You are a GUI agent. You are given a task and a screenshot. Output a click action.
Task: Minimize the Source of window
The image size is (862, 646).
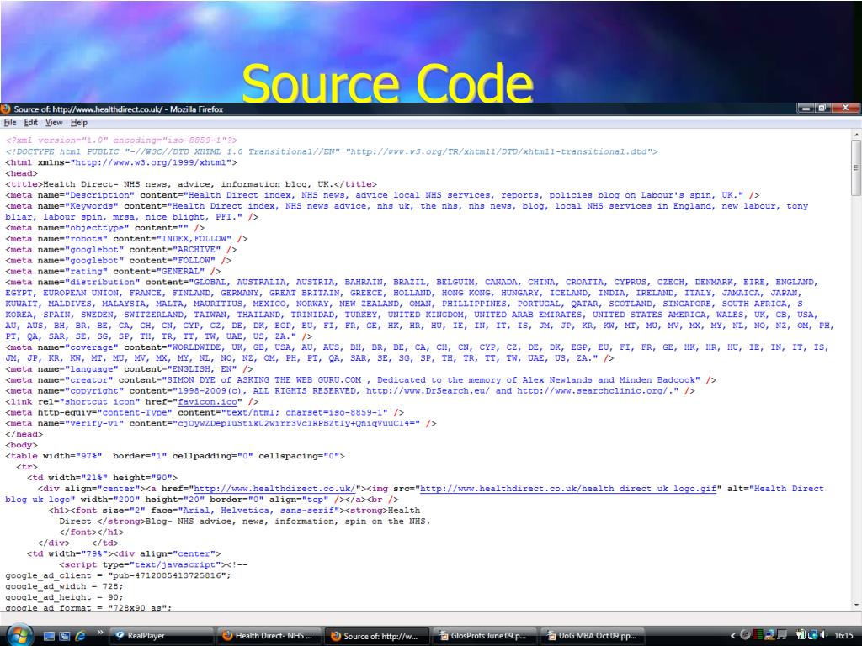coord(806,109)
